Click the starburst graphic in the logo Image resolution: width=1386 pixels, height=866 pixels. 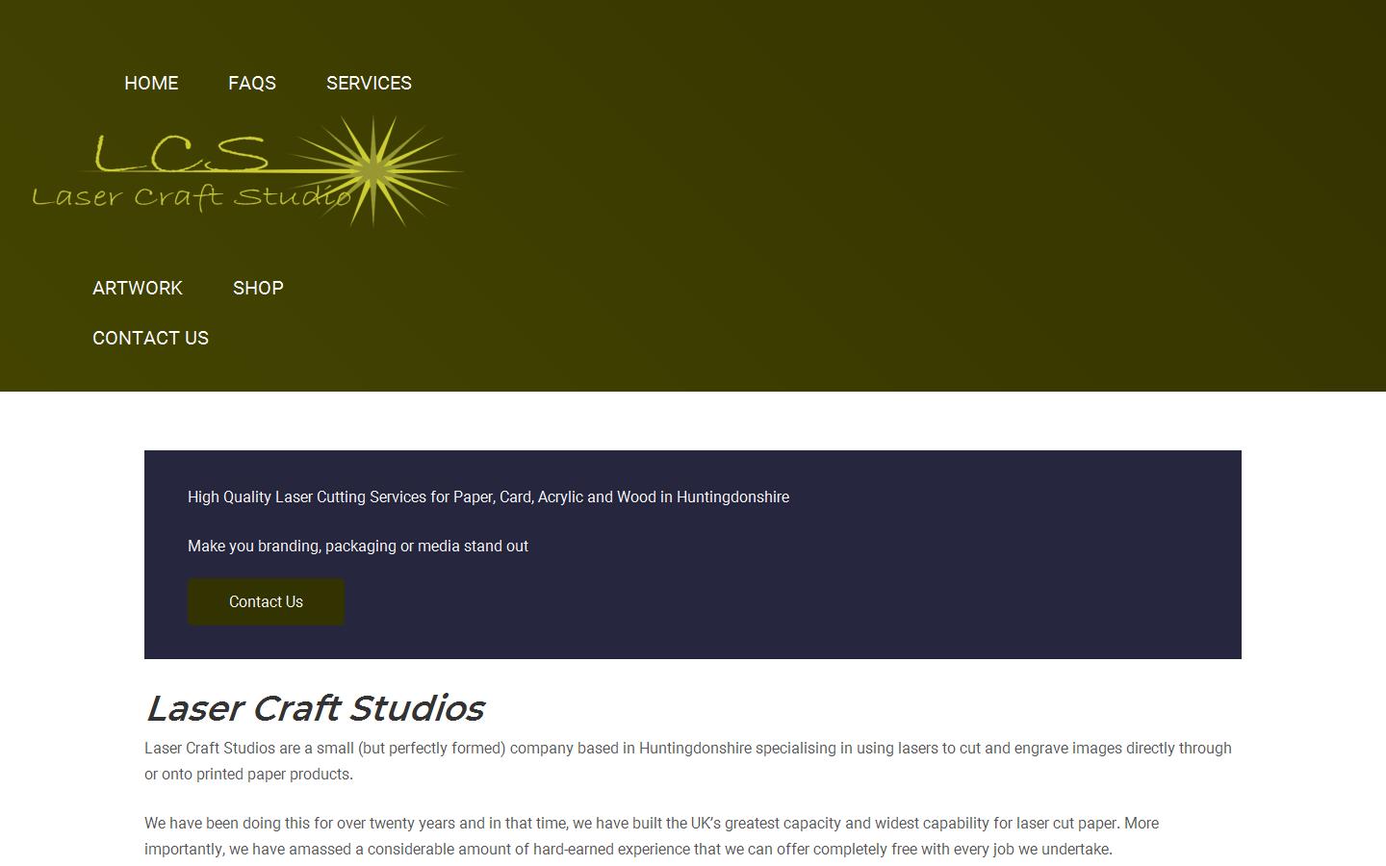click(375, 171)
